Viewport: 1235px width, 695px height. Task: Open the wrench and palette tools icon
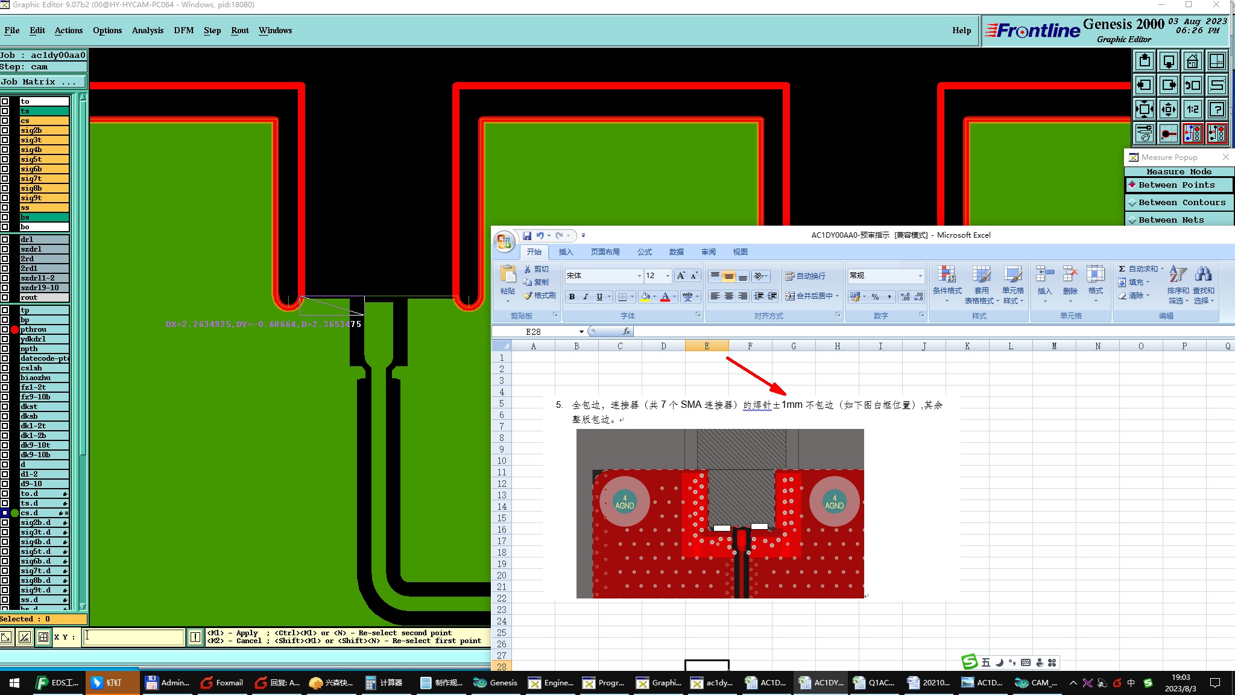point(1144,133)
